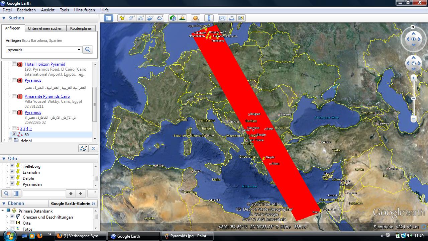Image resolution: width=428 pixels, height=241 pixels.
Task: Open the Ansicht menu
Action: pos(48,10)
